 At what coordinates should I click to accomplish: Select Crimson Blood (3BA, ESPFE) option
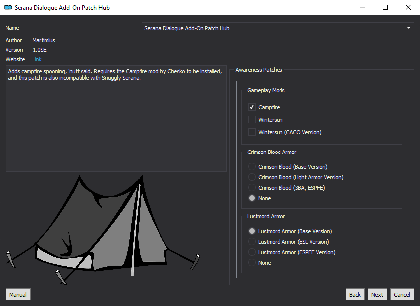pos(252,187)
